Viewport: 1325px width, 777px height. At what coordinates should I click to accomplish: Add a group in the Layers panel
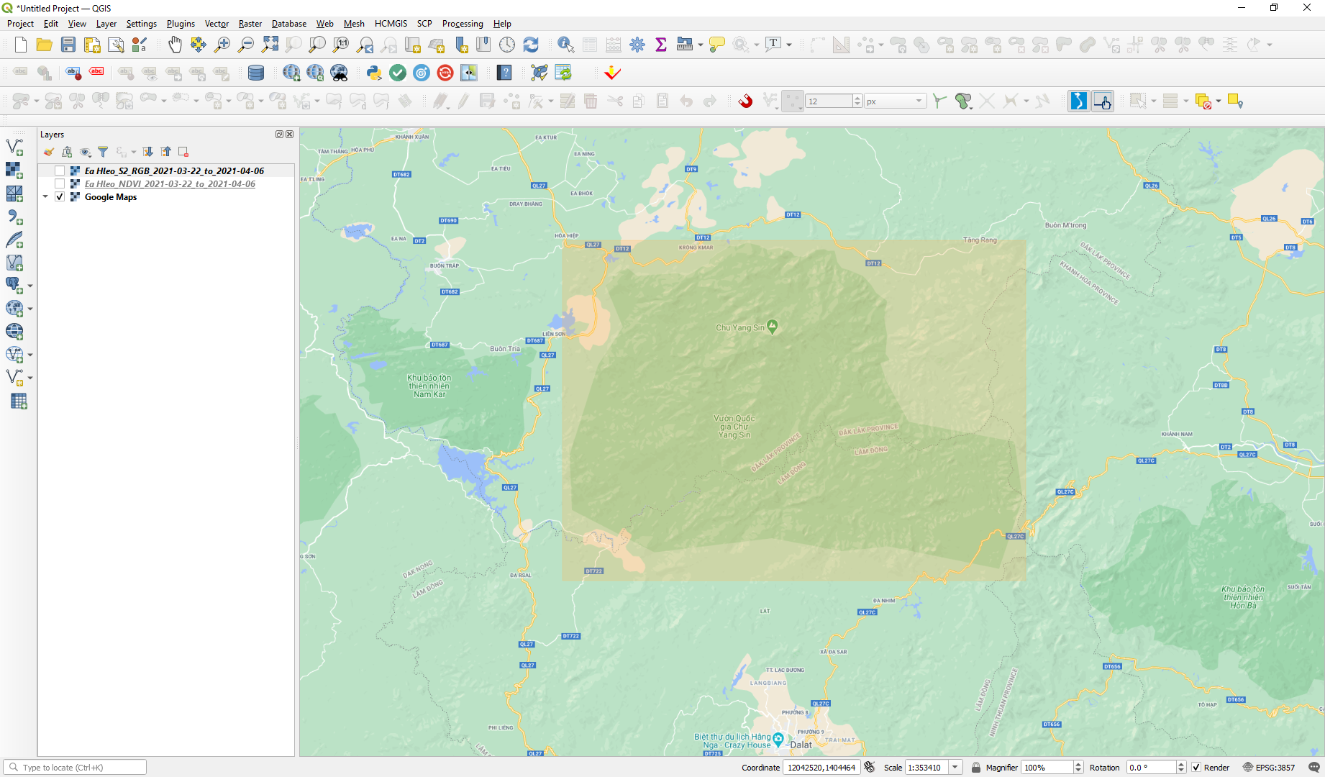click(x=67, y=152)
